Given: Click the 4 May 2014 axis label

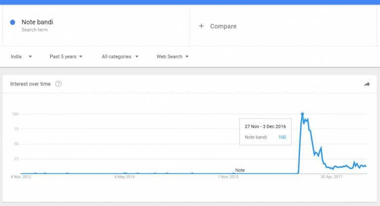Looking at the screenshot, I should [x=124, y=177].
